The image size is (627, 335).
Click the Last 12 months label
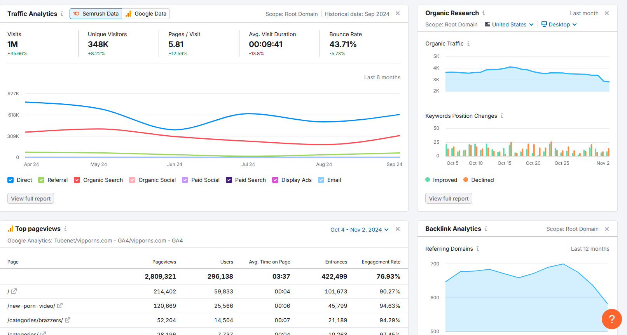590,249
